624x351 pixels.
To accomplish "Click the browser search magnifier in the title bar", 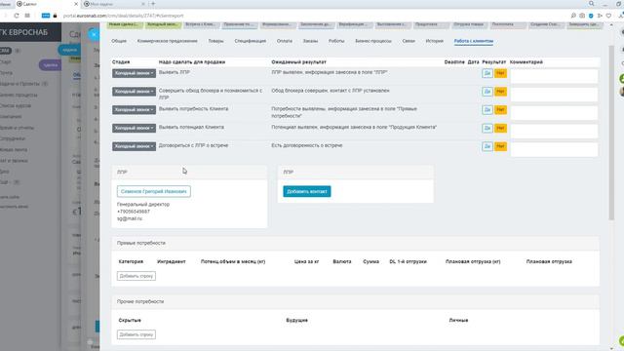I will click(592, 4).
